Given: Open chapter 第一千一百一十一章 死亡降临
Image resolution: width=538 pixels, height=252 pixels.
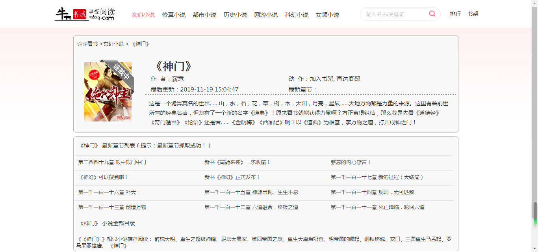Looking at the screenshot, I should coord(378,207).
